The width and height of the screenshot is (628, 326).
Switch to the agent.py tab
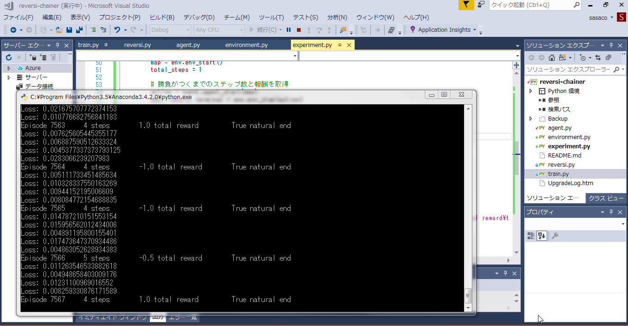pyautogui.click(x=188, y=45)
